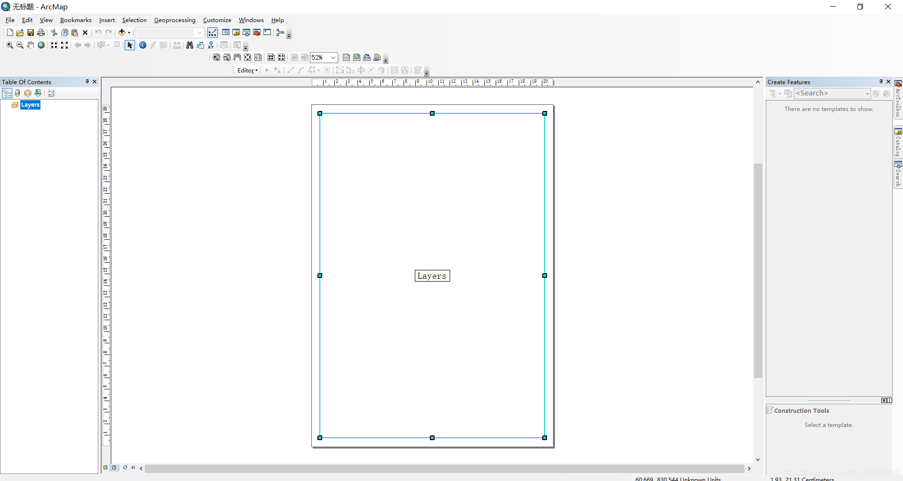903x481 pixels.
Task: Zoom layout to whole page
Action: tap(247, 57)
